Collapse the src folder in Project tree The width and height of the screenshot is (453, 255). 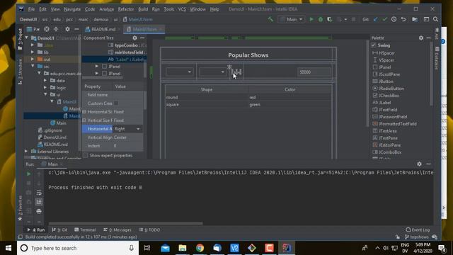tap(33, 66)
